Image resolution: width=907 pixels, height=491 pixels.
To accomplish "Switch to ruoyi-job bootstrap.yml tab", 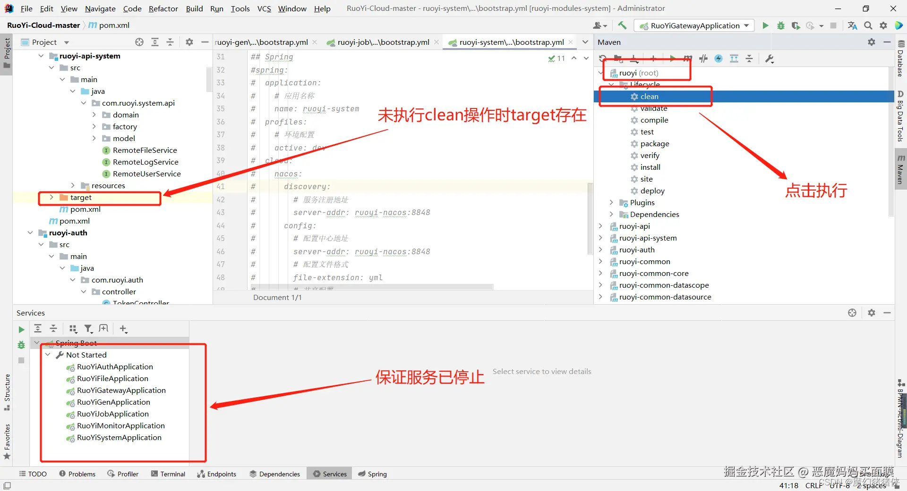I will point(383,42).
